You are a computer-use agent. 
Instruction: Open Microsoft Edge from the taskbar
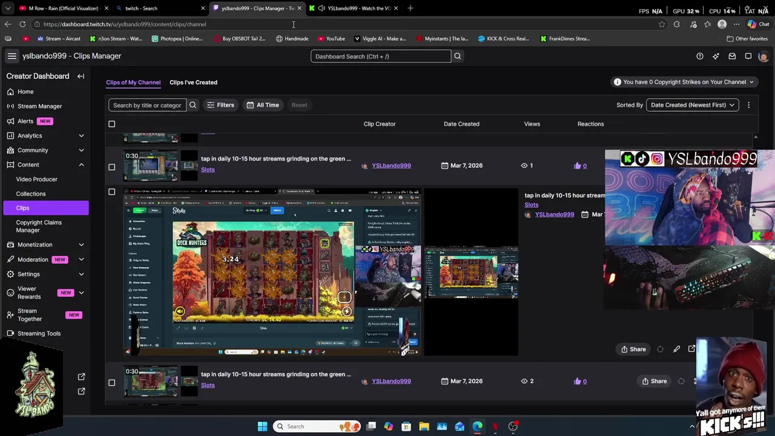point(477,426)
